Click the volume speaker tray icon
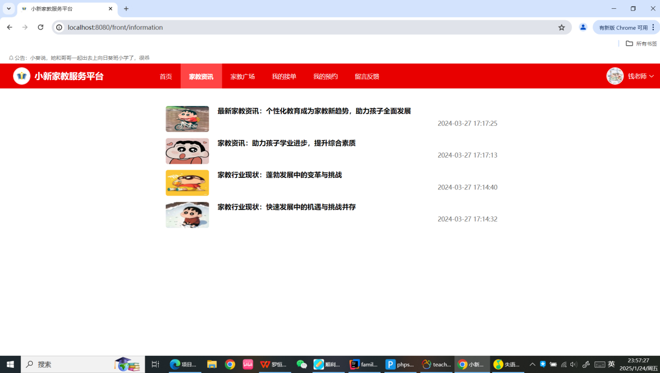Screen dimensions: 660x373 tap(574, 365)
